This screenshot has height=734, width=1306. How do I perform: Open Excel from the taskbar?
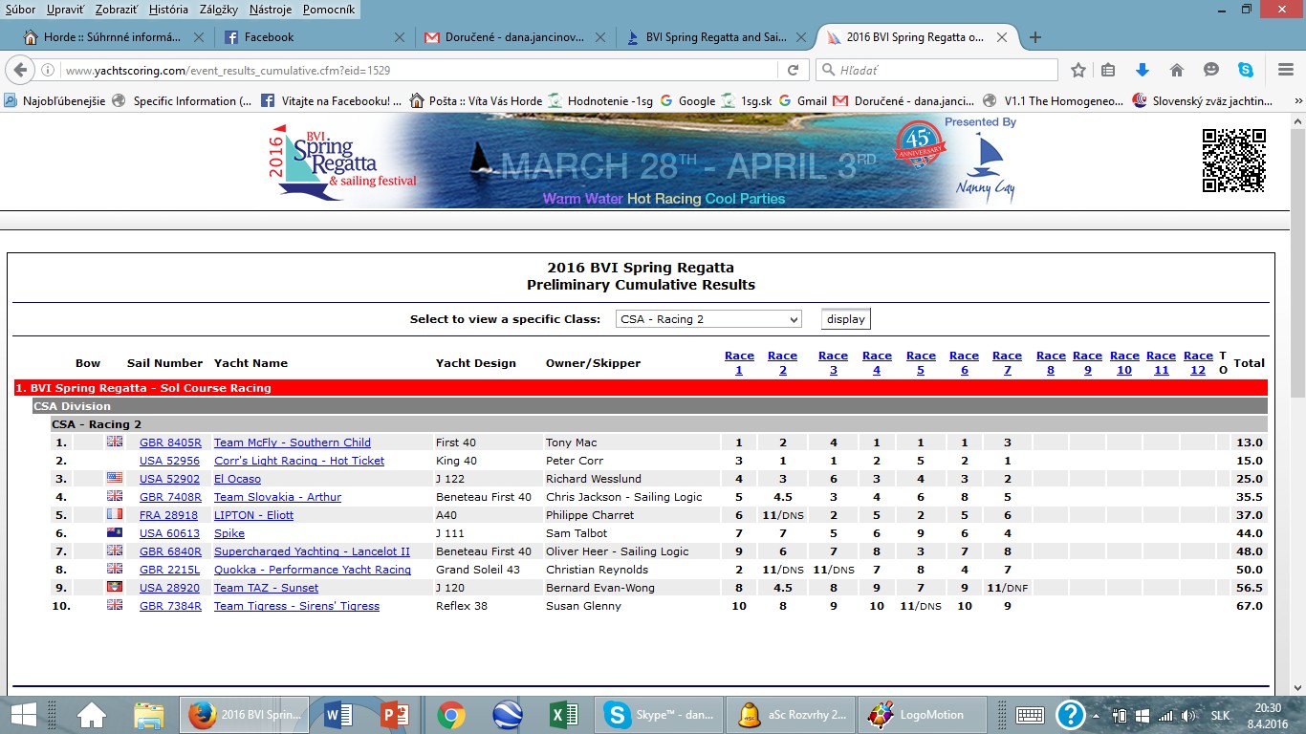(x=565, y=714)
